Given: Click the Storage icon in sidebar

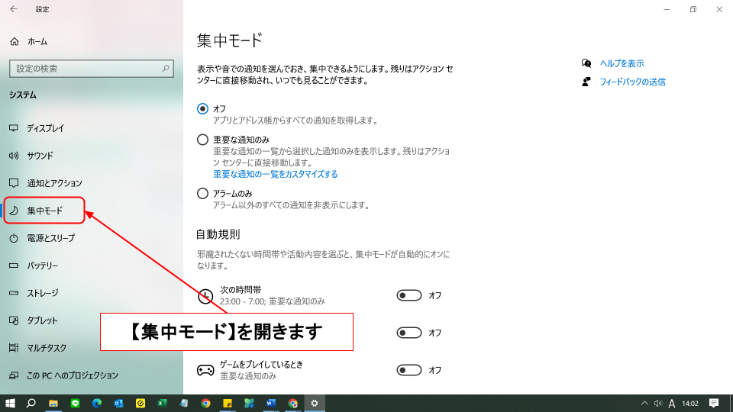Looking at the screenshot, I should (14, 293).
